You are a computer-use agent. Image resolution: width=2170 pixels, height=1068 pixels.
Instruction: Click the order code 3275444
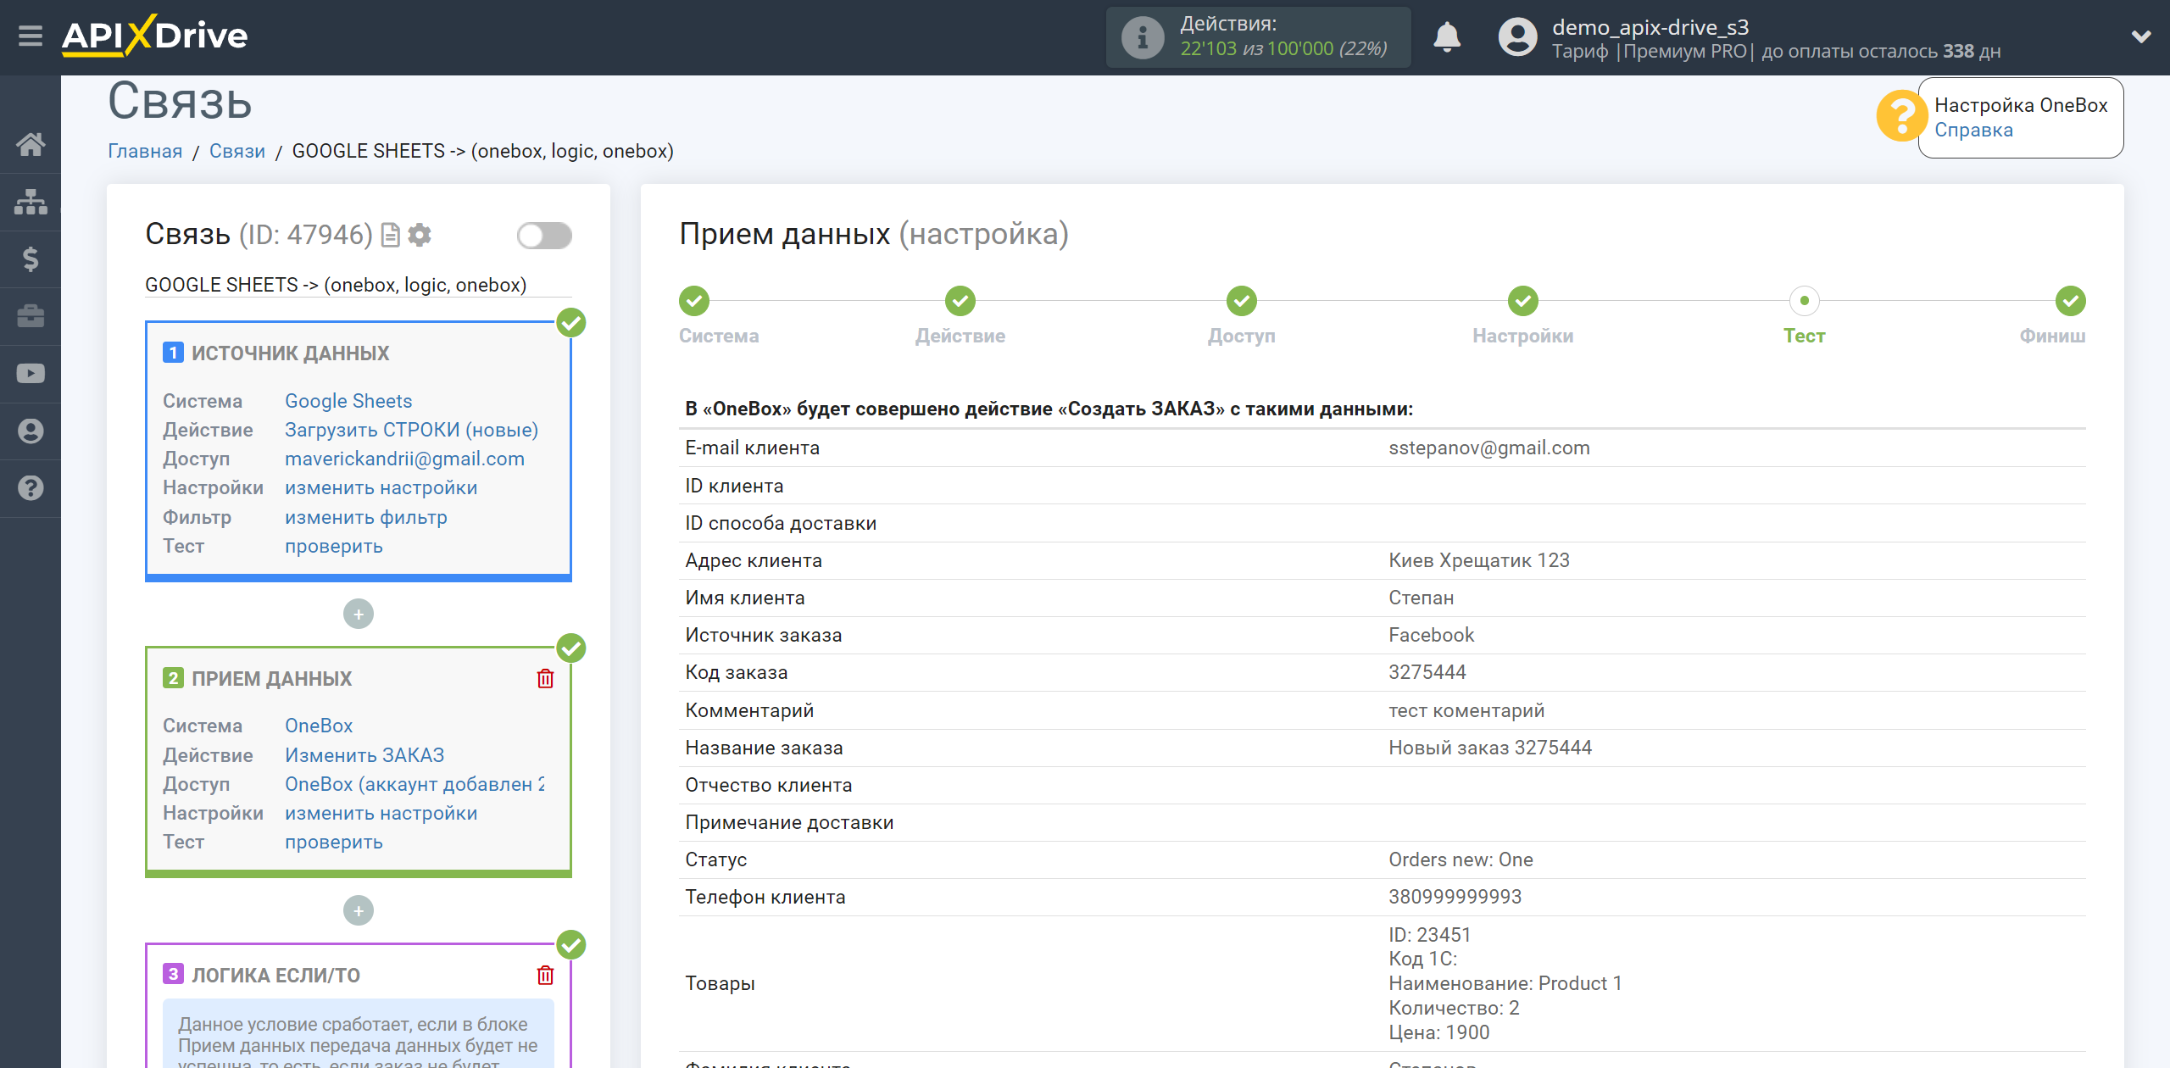point(1427,673)
